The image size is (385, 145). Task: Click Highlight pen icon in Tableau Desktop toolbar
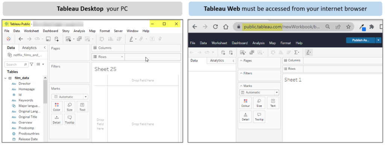point(131,39)
